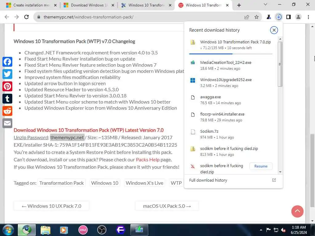Open OBS Studio from taskbar
Viewport: 315px width, 236px height.
click(x=102, y=230)
